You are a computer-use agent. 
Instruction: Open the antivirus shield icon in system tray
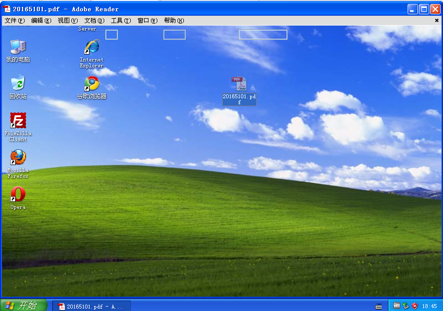(414, 306)
